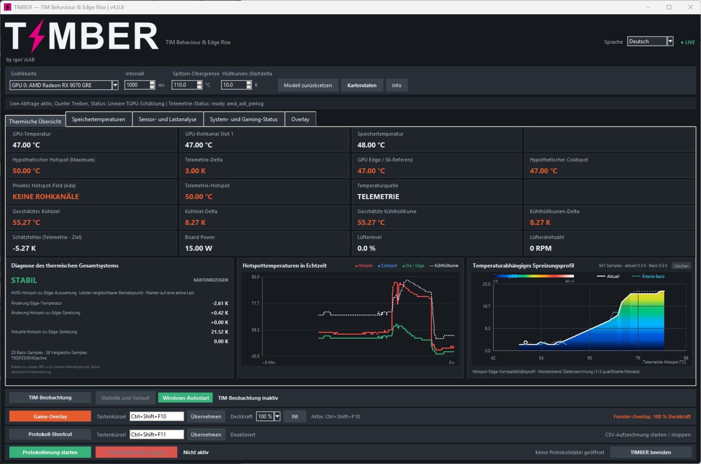
Task: Click the LIVE status indicator
Action: tap(688, 42)
